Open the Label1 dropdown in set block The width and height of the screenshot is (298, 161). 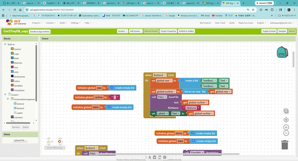pos(162,114)
